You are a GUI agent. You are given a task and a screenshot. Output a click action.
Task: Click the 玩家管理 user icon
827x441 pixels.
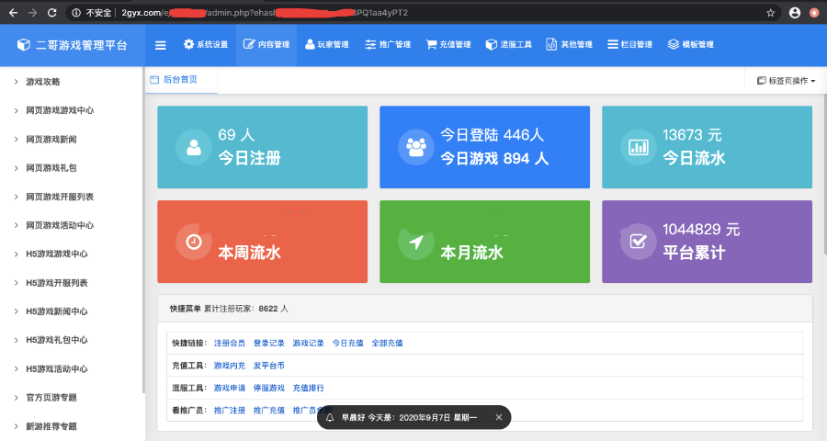(310, 45)
